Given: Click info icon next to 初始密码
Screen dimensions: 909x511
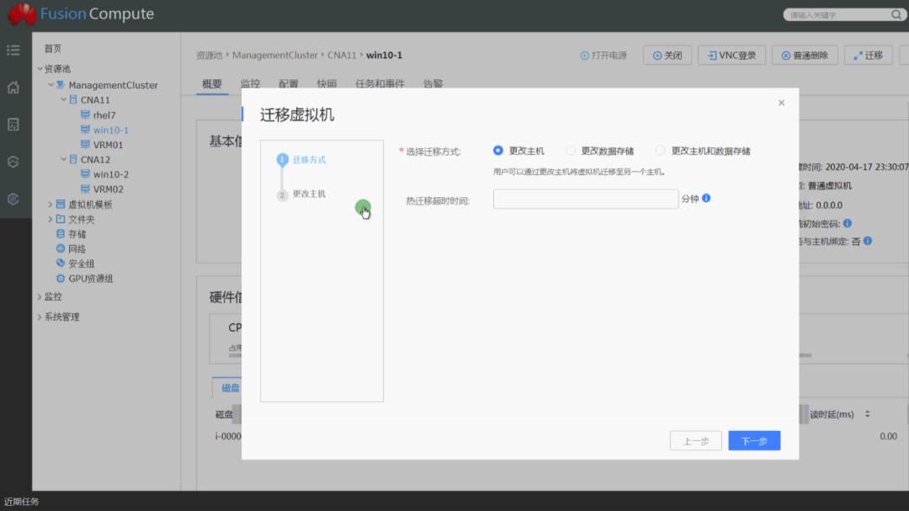Looking at the screenshot, I should click(x=848, y=223).
